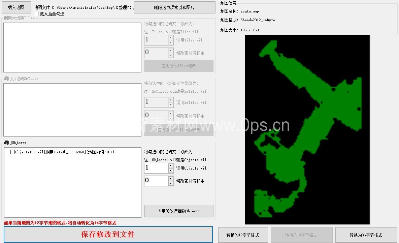Viewport: 399px width, 243px height.
Task: Increase the 调用Objects.wil spinner value
Action: pos(171,166)
